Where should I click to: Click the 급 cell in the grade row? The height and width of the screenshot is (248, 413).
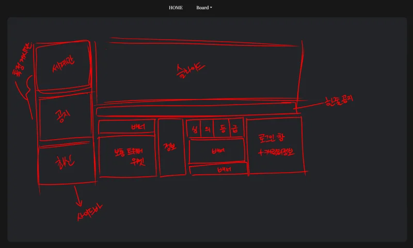236,129
